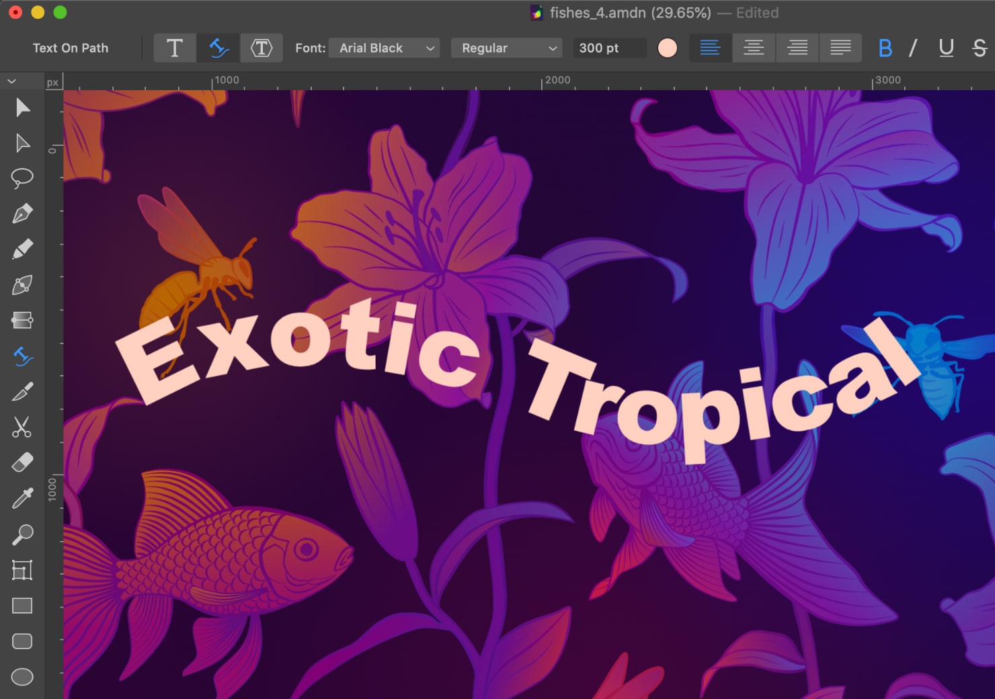Screen dimensions: 995x699
Task: Activate the Colour Picker tool
Action: pos(22,497)
